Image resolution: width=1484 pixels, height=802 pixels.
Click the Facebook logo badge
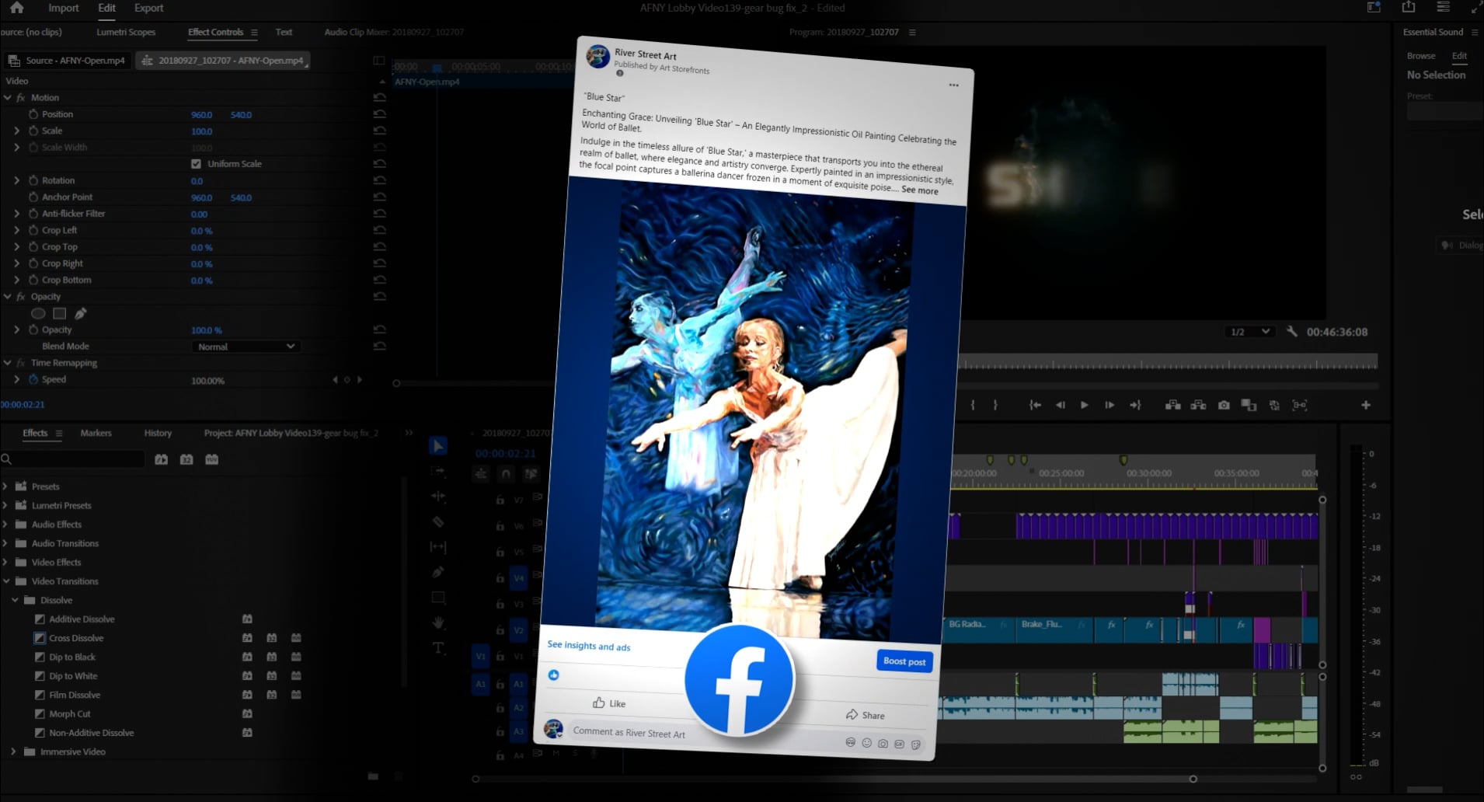738,680
